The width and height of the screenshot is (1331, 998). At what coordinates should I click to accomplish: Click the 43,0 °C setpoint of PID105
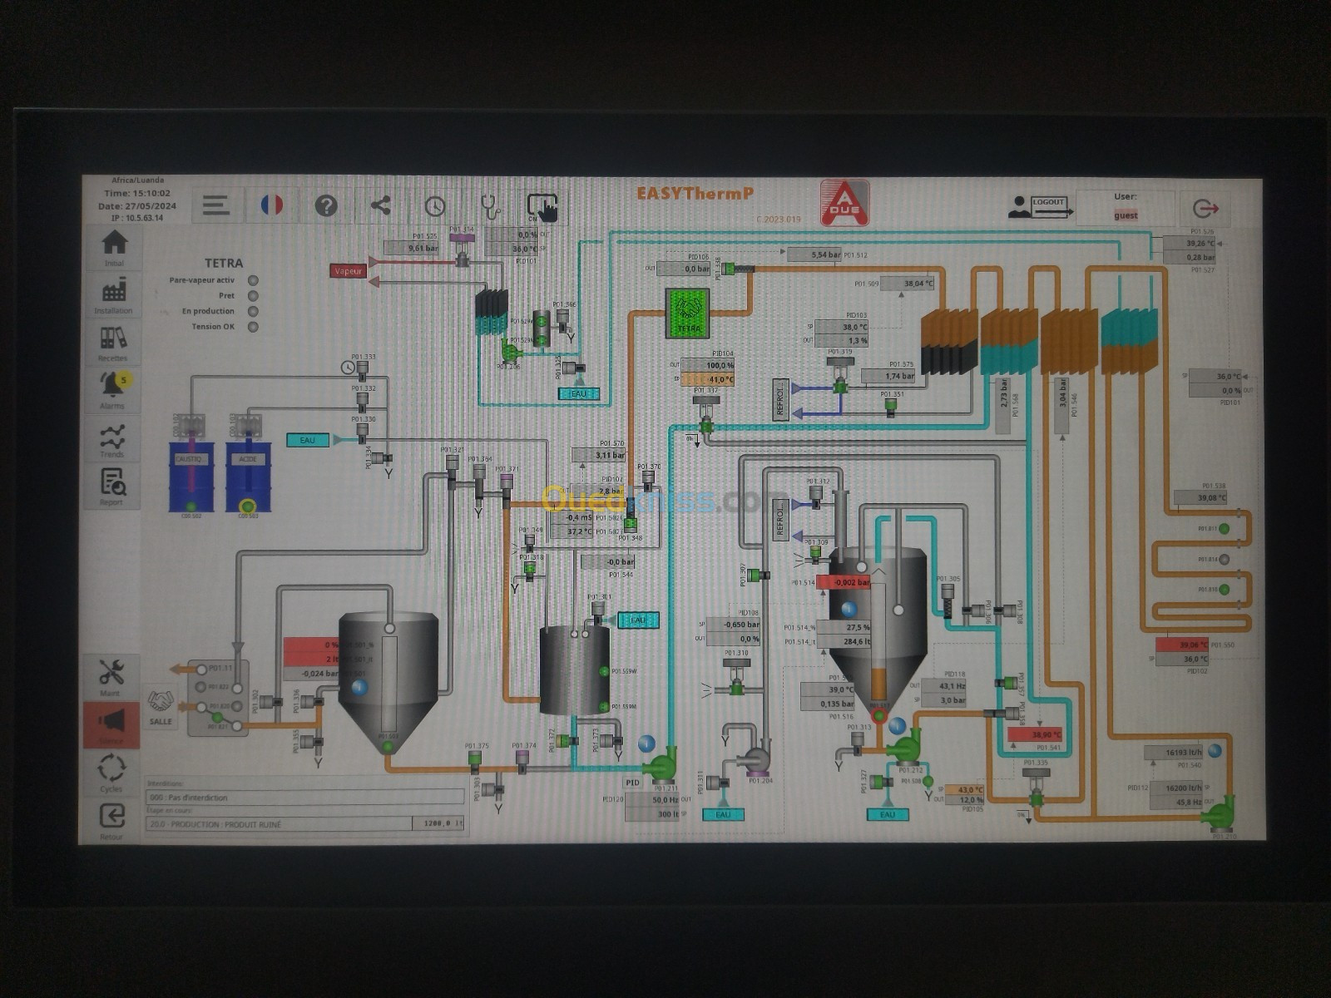click(x=965, y=789)
